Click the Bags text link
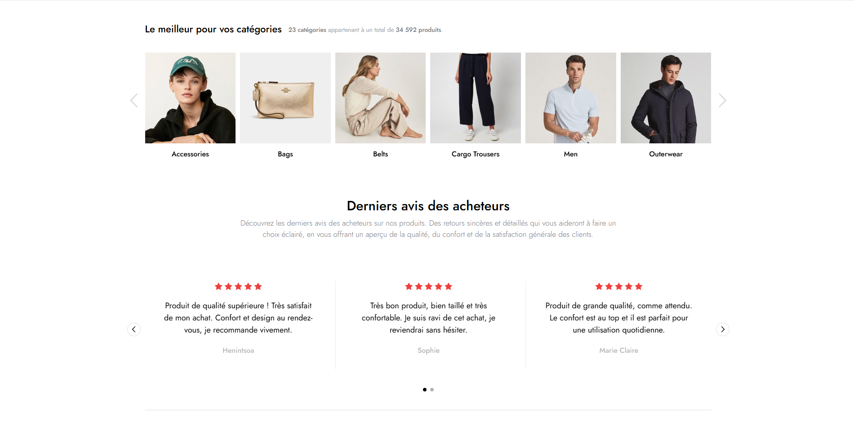 click(285, 154)
